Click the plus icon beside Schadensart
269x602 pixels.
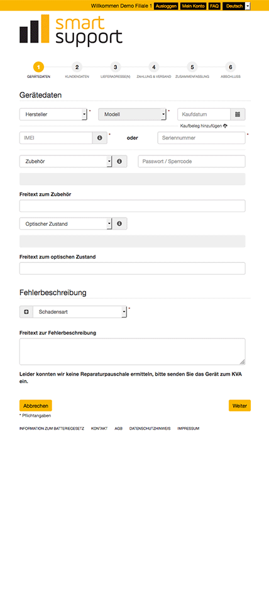[x=26, y=312]
